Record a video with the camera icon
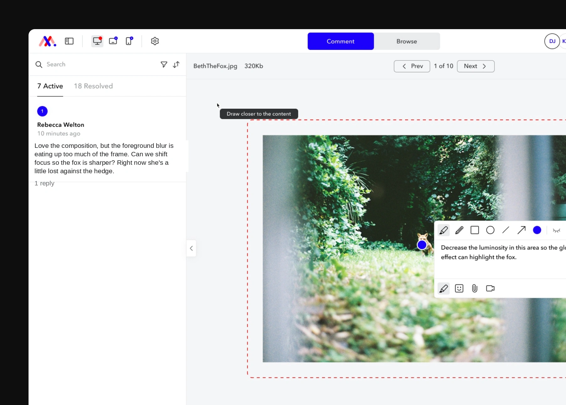Screen dimensions: 566x405 click(x=490, y=288)
